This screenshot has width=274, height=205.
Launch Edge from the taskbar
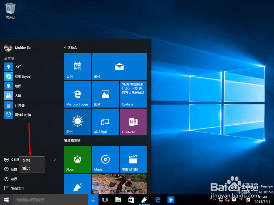pos(158,200)
